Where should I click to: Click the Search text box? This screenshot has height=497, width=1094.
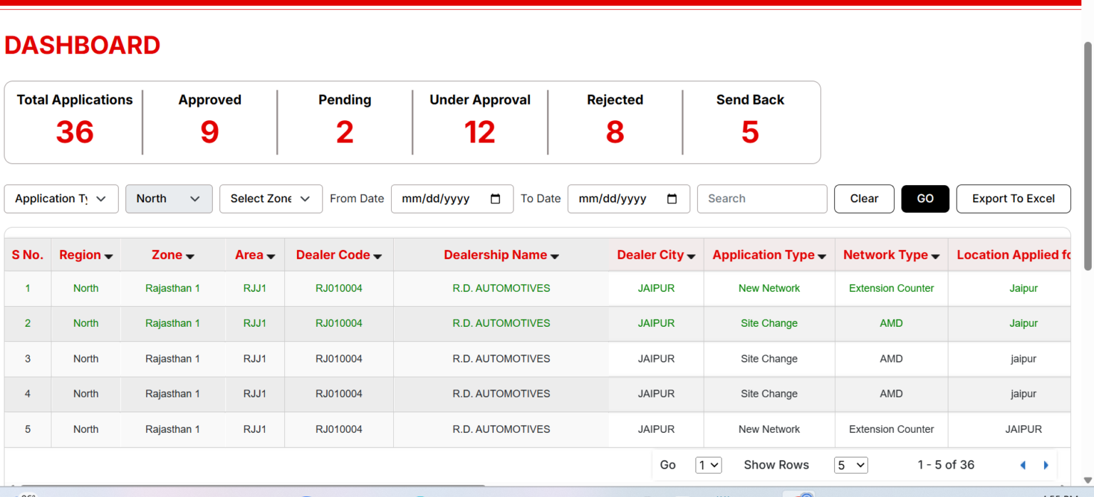point(762,199)
